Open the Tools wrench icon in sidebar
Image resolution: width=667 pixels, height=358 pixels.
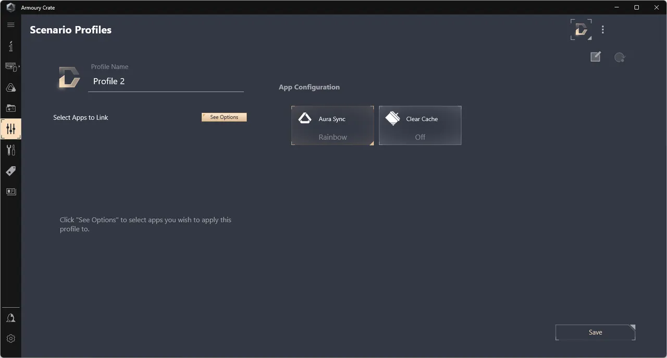pos(11,150)
